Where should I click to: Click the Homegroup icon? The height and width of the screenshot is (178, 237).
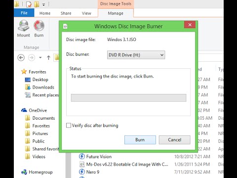tap(24, 172)
